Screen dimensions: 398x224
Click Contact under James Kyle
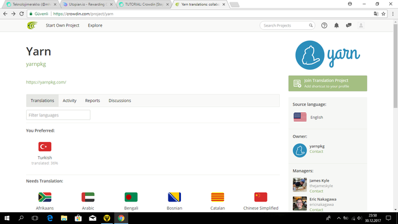[317, 191]
